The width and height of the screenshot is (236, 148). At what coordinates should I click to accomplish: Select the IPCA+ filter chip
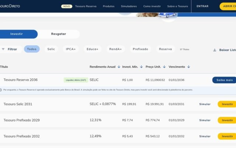tap(70, 49)
